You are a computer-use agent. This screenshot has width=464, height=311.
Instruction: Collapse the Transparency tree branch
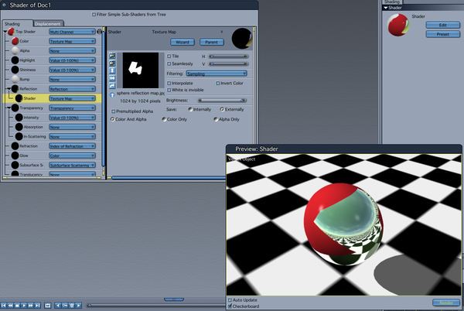9,108
